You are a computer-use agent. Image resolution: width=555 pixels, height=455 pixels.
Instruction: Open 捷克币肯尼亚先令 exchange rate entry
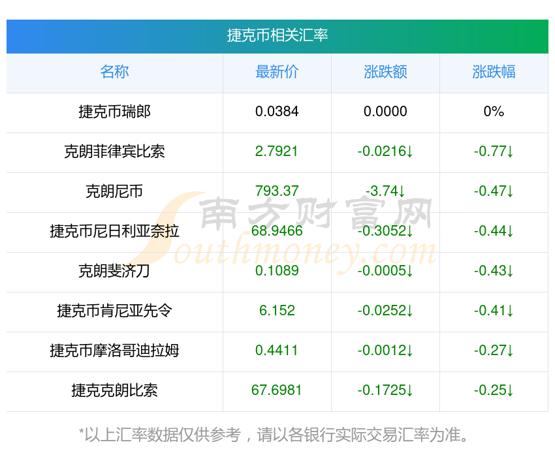[114, 311]
